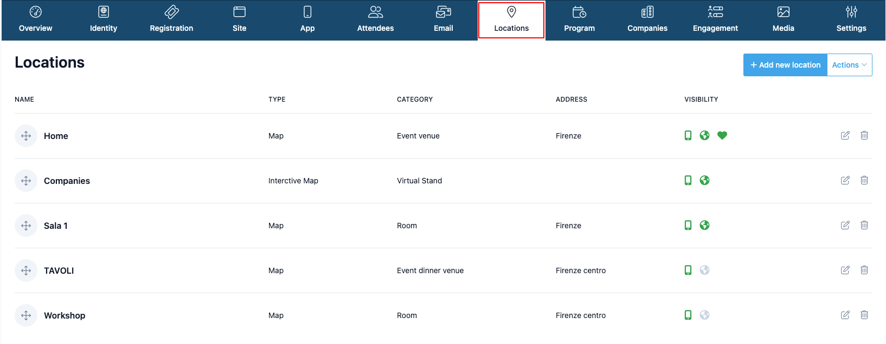
Task: Go to the Identity tab
Action: pos(104,20)
